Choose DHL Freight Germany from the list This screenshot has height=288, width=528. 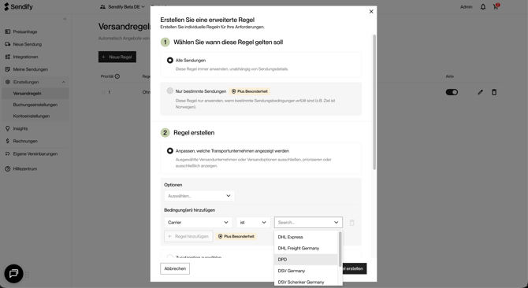pyautogui.click(x=306, y=248)
